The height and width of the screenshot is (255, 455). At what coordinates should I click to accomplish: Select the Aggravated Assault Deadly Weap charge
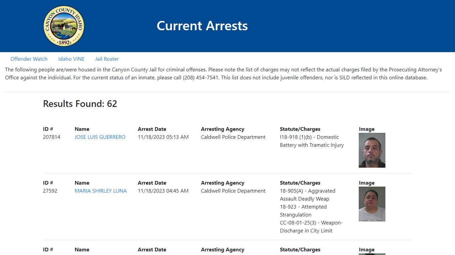pyautogui.click(x=308, y=195)
